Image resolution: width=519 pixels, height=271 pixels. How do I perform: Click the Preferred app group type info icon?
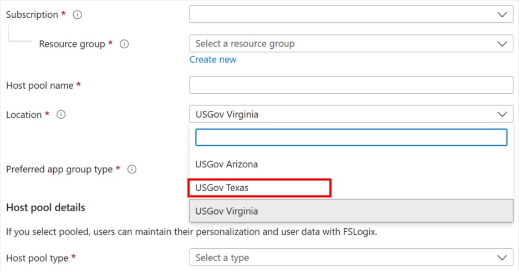point(132,170)
